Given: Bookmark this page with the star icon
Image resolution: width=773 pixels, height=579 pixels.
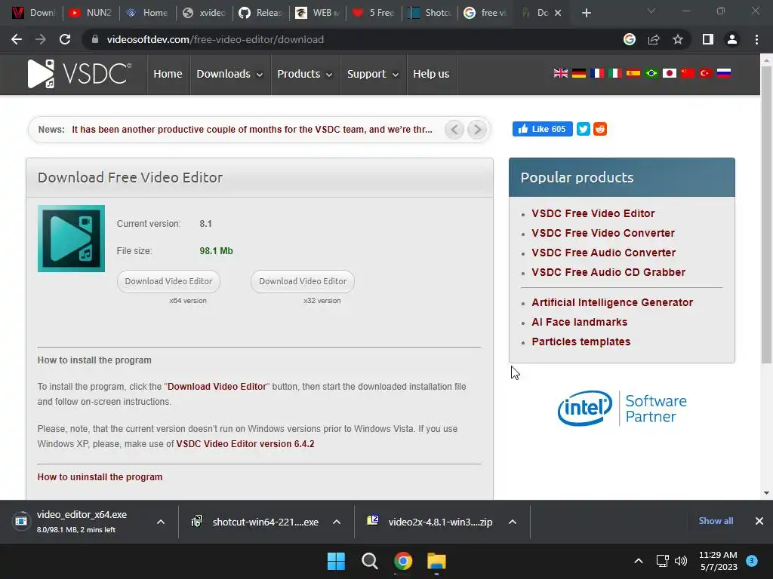Looking at the screenshot, I should click(x=678, y=39).
